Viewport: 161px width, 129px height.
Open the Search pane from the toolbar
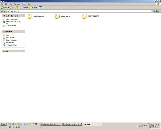click(24, 8)
